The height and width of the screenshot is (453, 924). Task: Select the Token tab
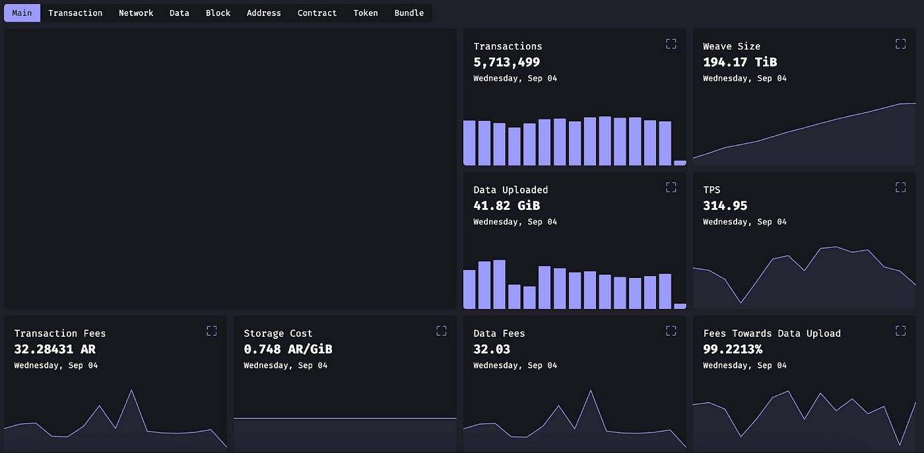coord(366,13)
